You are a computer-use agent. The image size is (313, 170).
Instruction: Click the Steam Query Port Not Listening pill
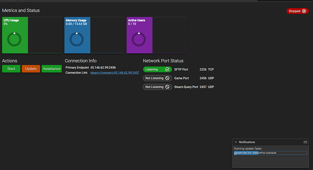(x=157, y=87)
